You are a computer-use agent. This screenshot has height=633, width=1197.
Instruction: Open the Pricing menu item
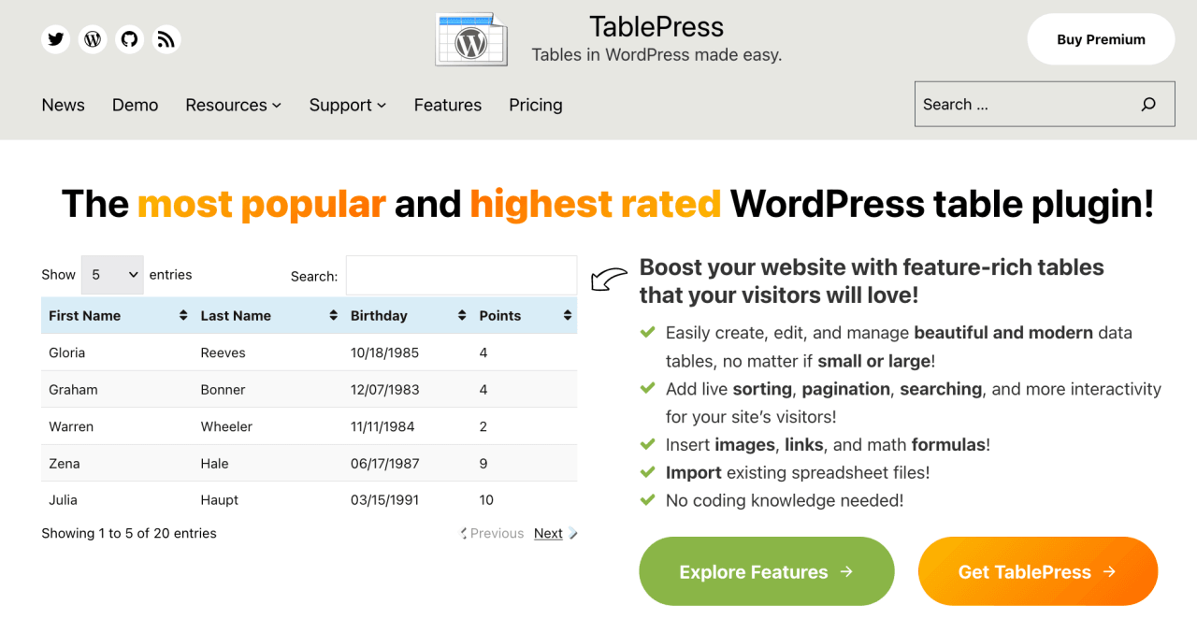[x=535, y=105]
